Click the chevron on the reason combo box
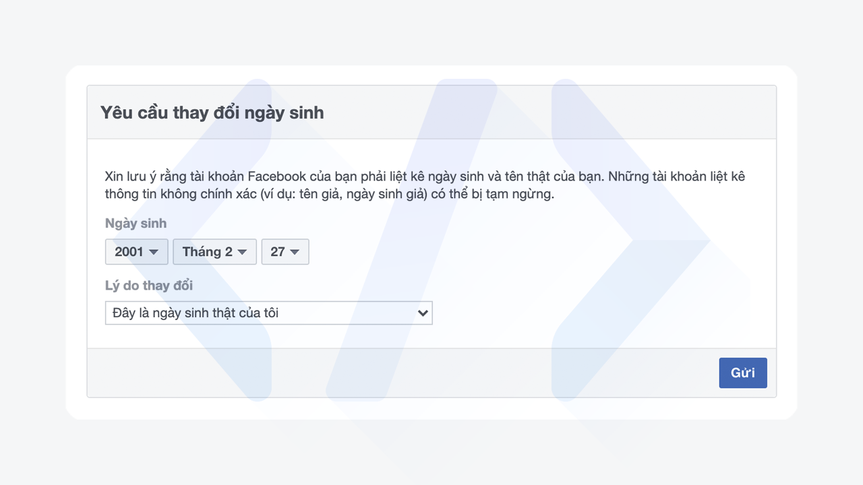 click(423, 313)
